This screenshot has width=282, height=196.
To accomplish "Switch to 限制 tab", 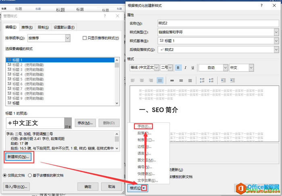I will coord(43,27).
